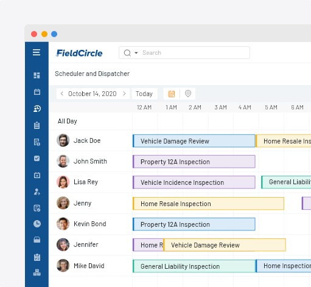The image size is (311, 287).
Task: Click the FieldCircle logo
Action: pos(79,53)
